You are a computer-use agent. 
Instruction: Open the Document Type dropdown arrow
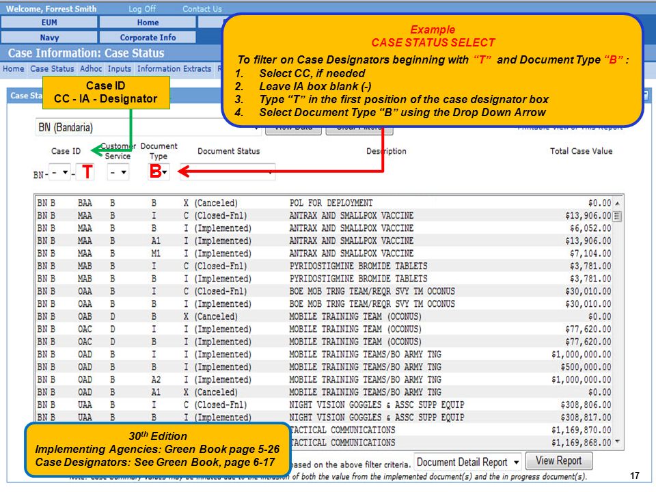[x=165, y=172]
